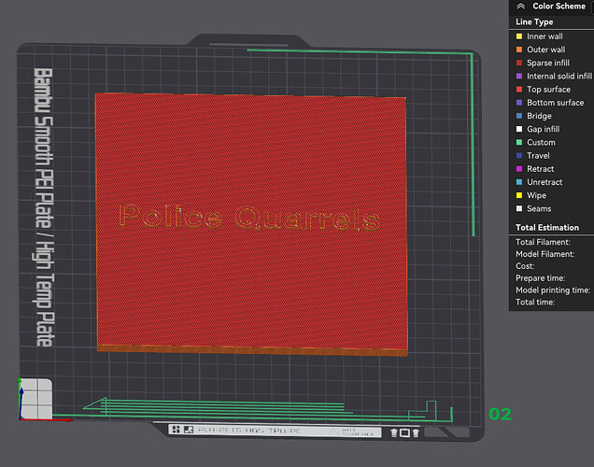
Task: Click the Cost label
Action: 525,266
